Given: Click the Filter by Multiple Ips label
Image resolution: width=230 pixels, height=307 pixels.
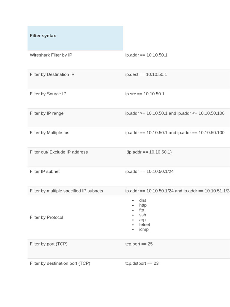Looking at the screenshot, I should point(49,133).
